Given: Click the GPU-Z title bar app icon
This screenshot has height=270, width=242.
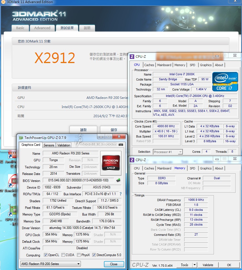Looking at the screenshot, I should pos(21,137).
